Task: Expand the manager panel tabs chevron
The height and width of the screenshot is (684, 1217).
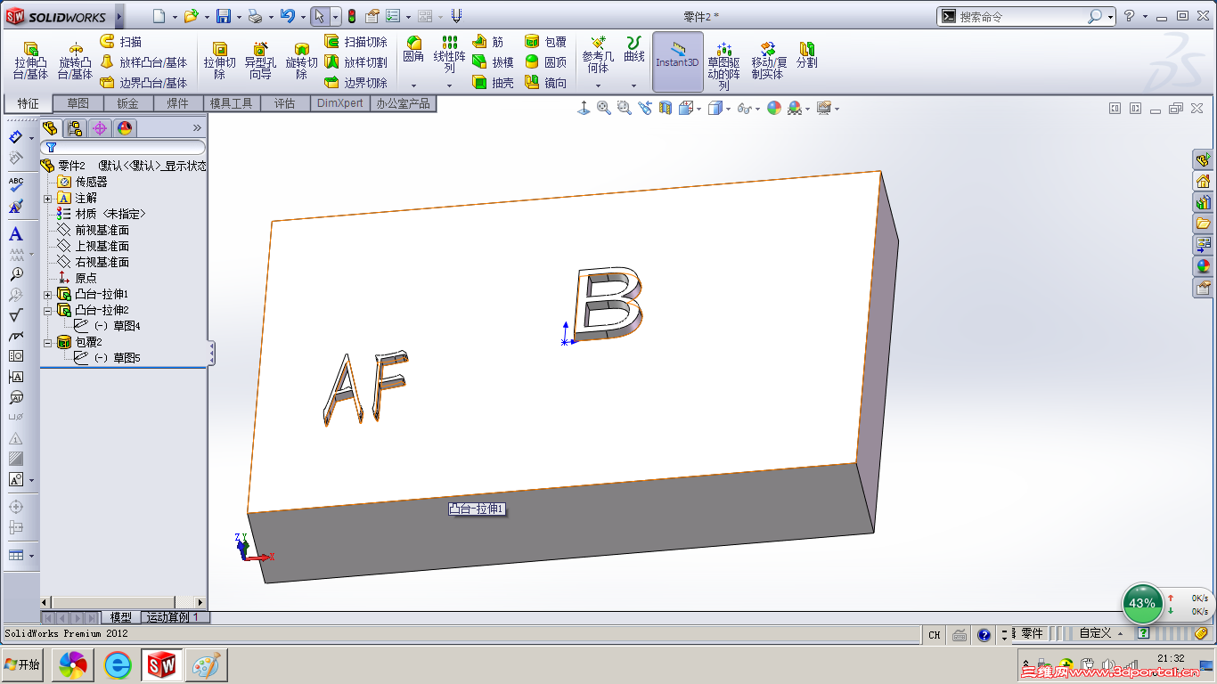Action: pyautogui.click(x=197, y=128)
